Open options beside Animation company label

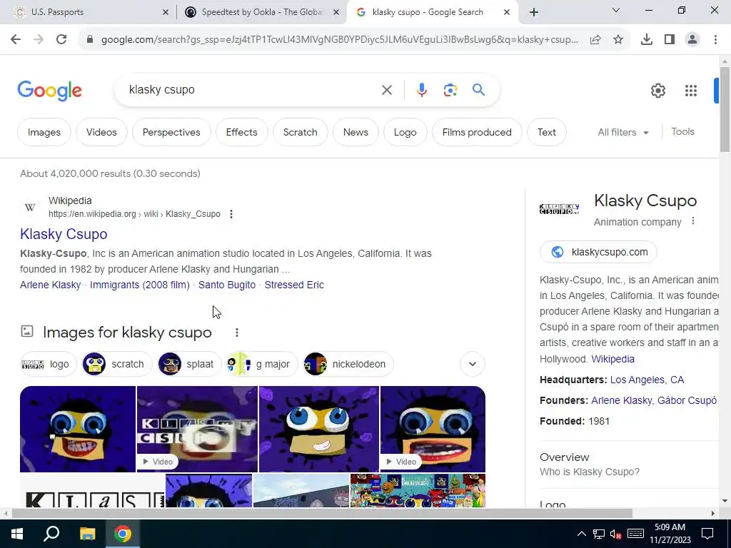click(x=692, y=221)
